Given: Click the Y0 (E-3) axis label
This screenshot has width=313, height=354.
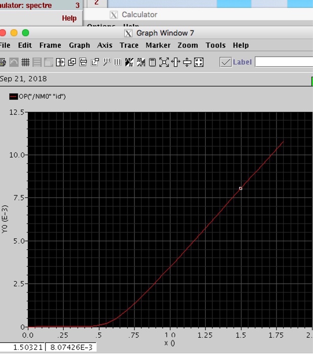Looking at the screenshot, I should [x=5, y=219].
